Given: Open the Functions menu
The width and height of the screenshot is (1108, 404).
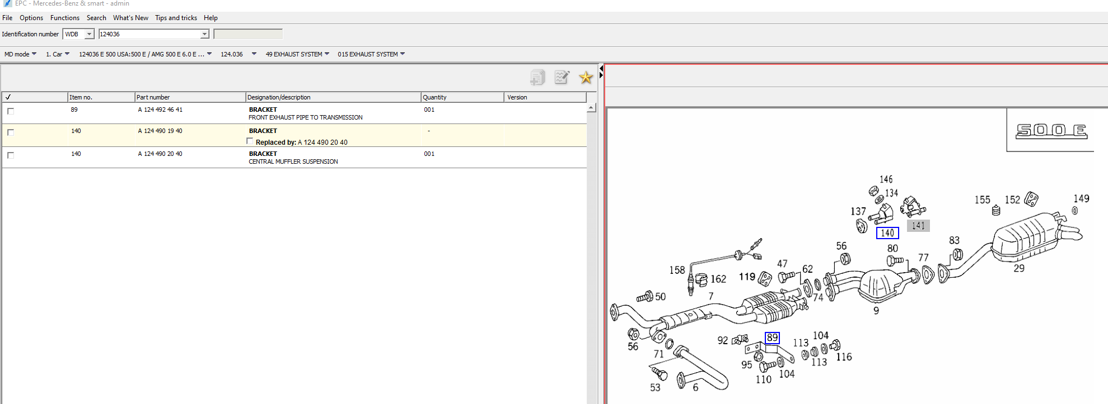Looking at the screenshot, I should click(x=65, y=18).
